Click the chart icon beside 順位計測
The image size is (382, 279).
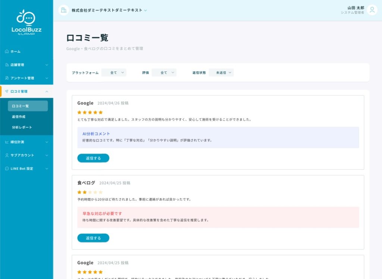(x=7, y=142)
